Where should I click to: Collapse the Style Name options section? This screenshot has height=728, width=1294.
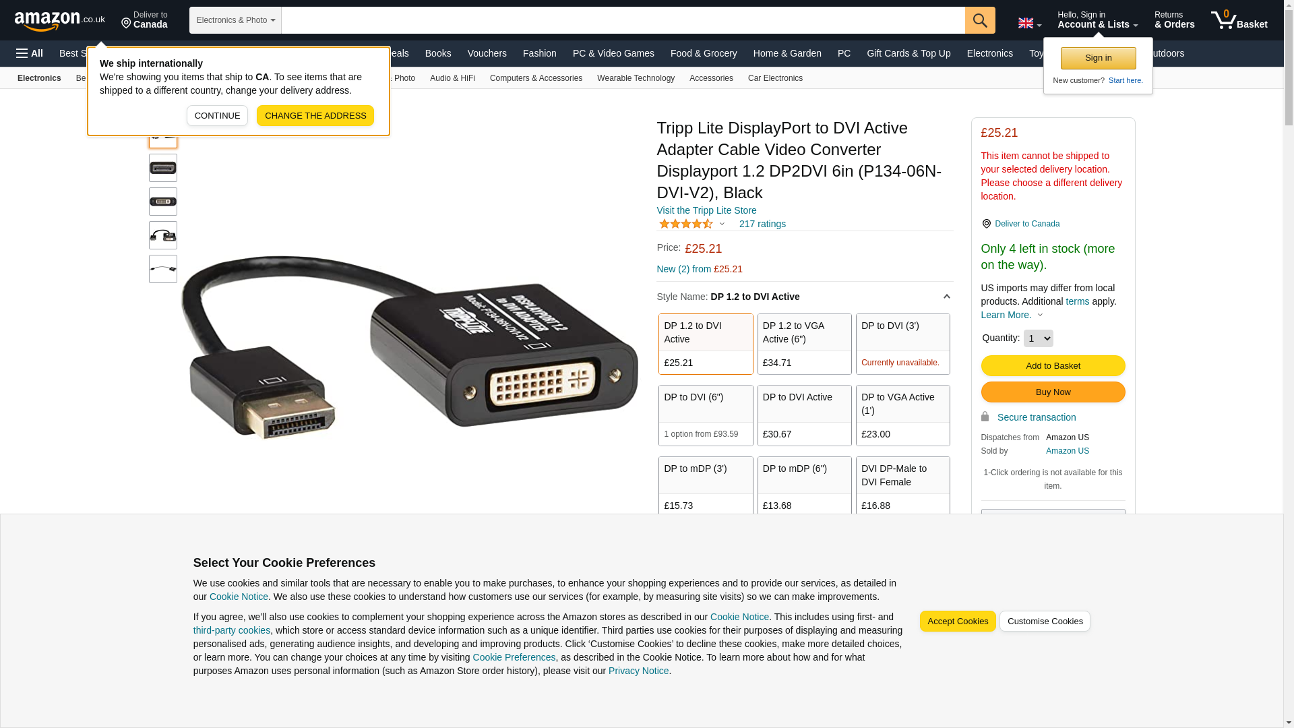[946, 297]
